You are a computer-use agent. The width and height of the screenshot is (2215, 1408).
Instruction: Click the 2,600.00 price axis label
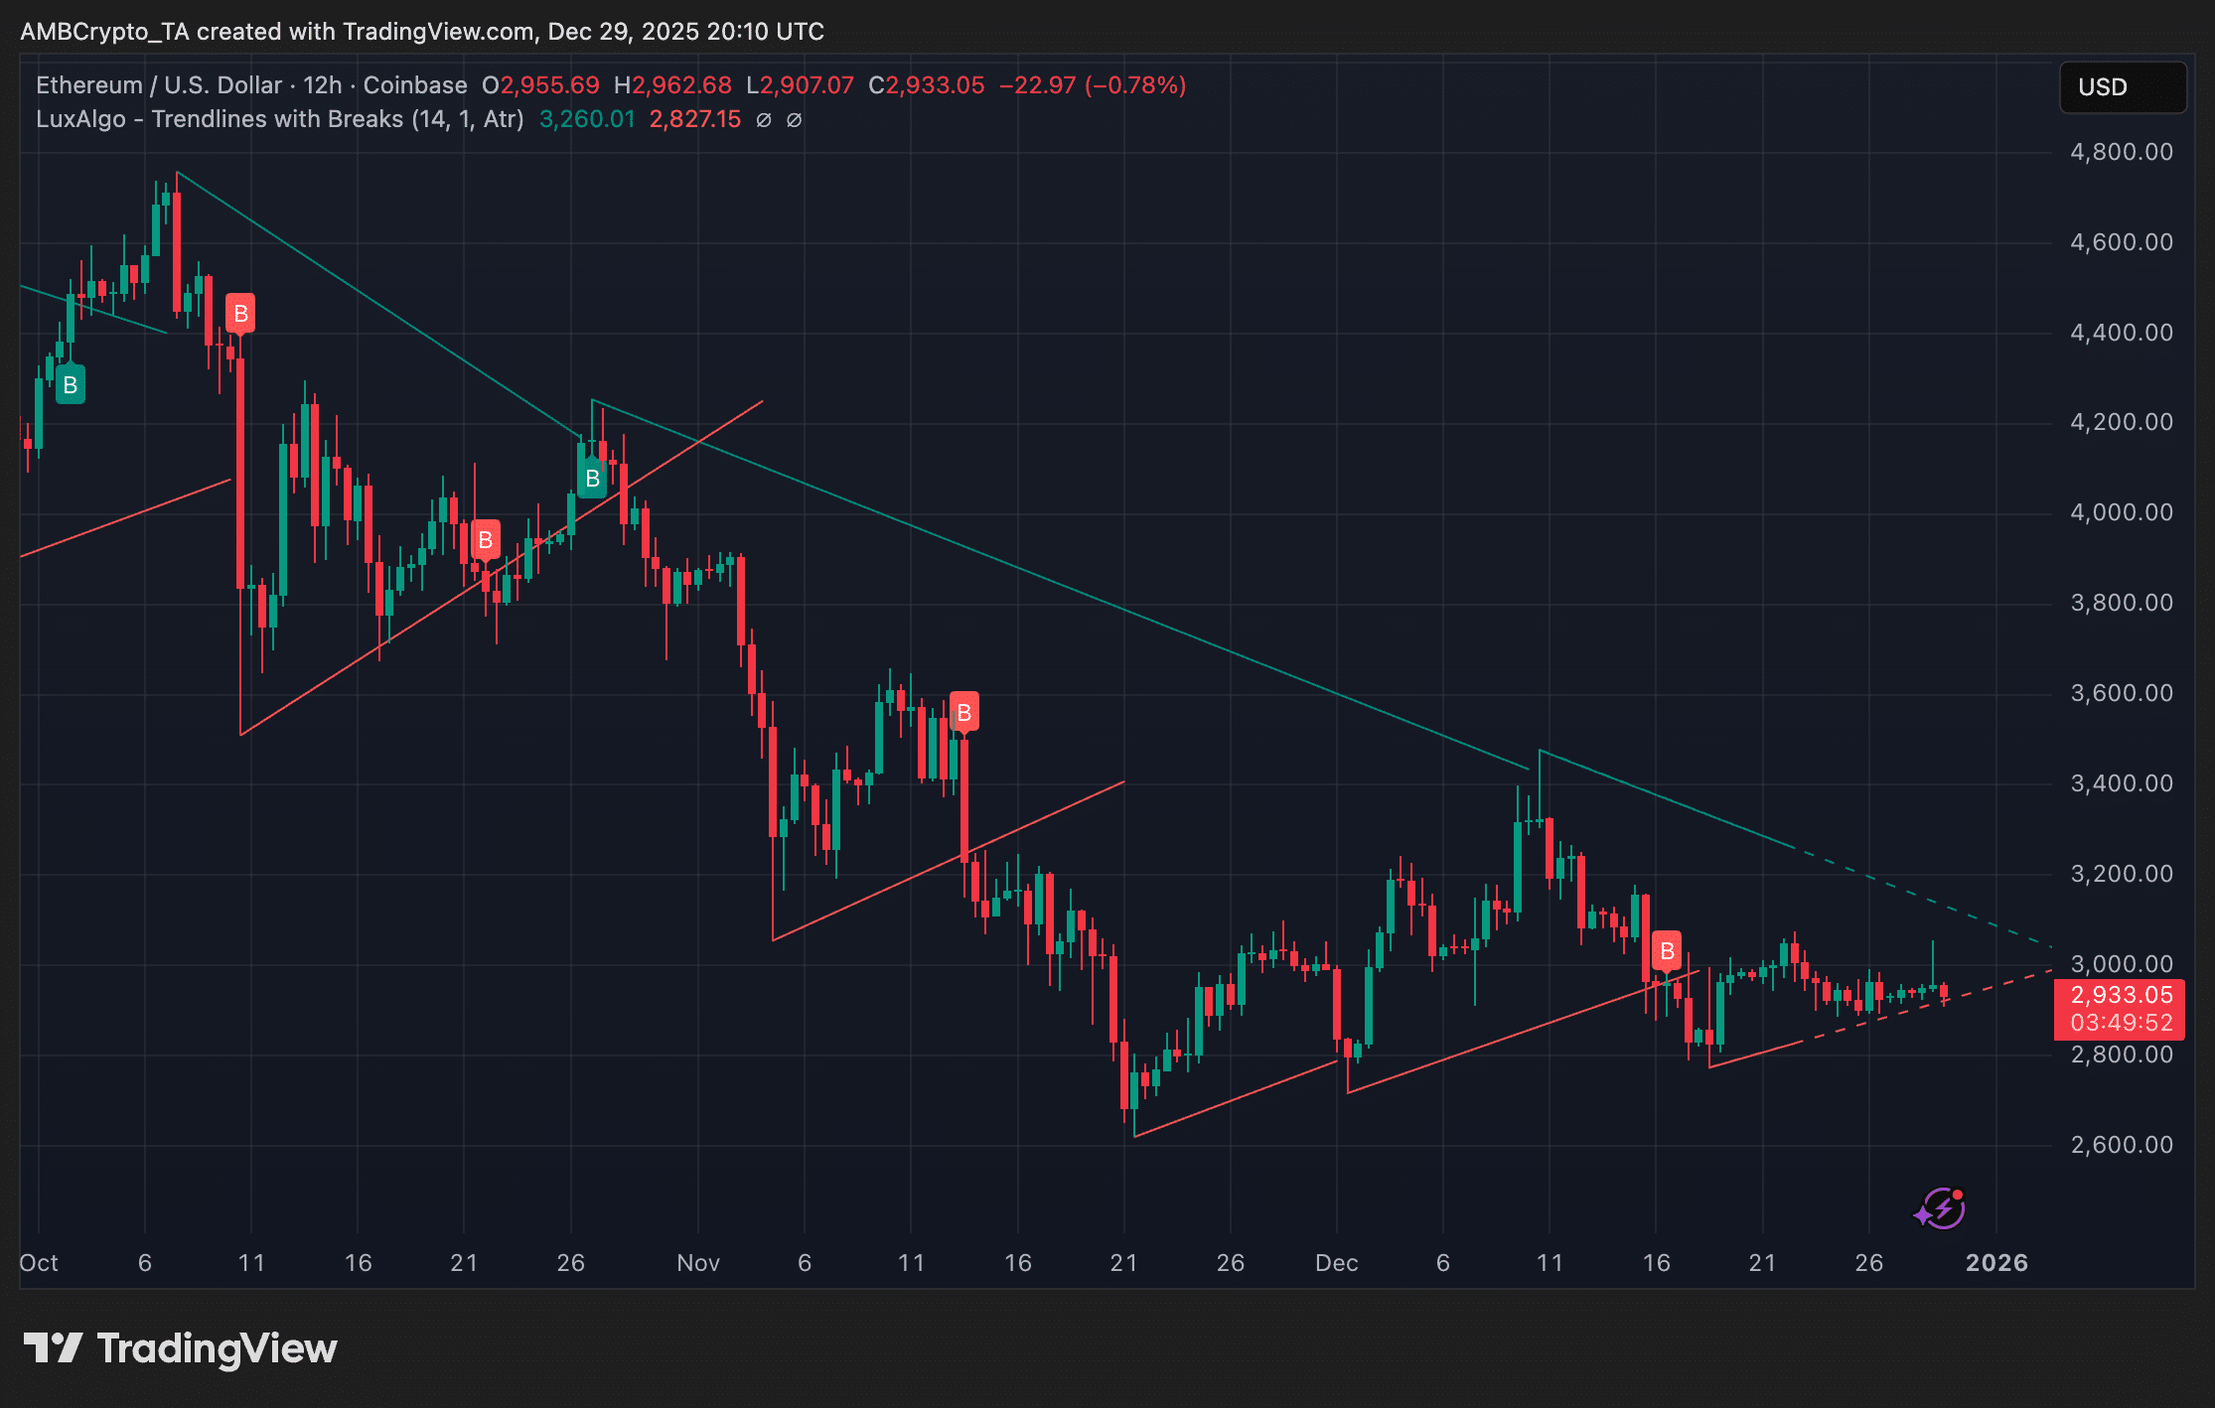[2121, 1145]
